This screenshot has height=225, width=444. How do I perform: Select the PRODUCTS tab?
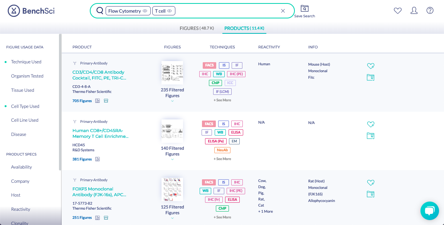(x=244, y=28)
